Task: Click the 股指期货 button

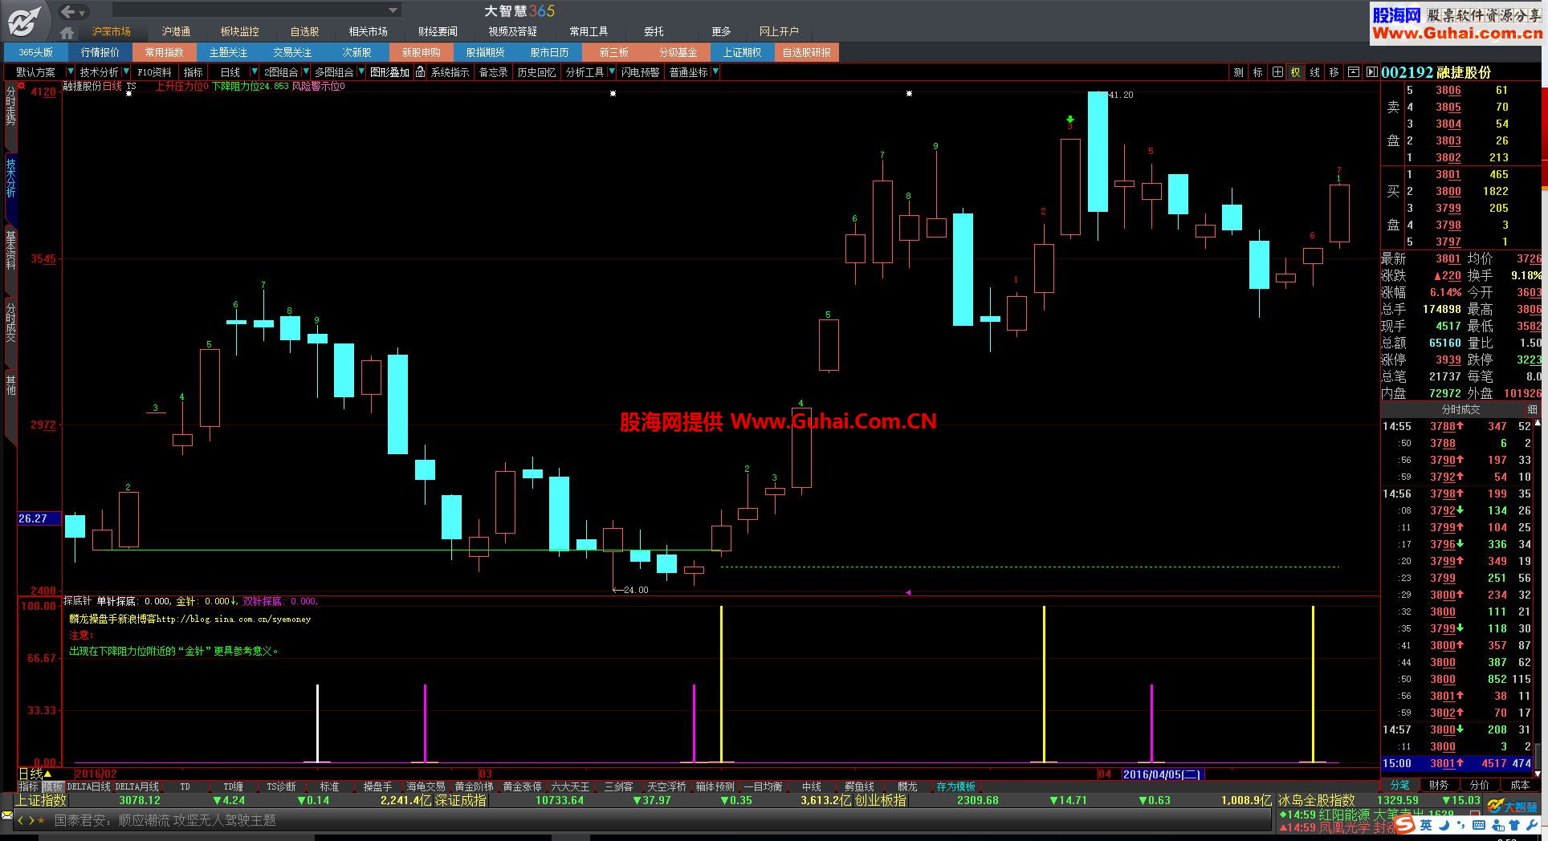Action: point(486,52)
